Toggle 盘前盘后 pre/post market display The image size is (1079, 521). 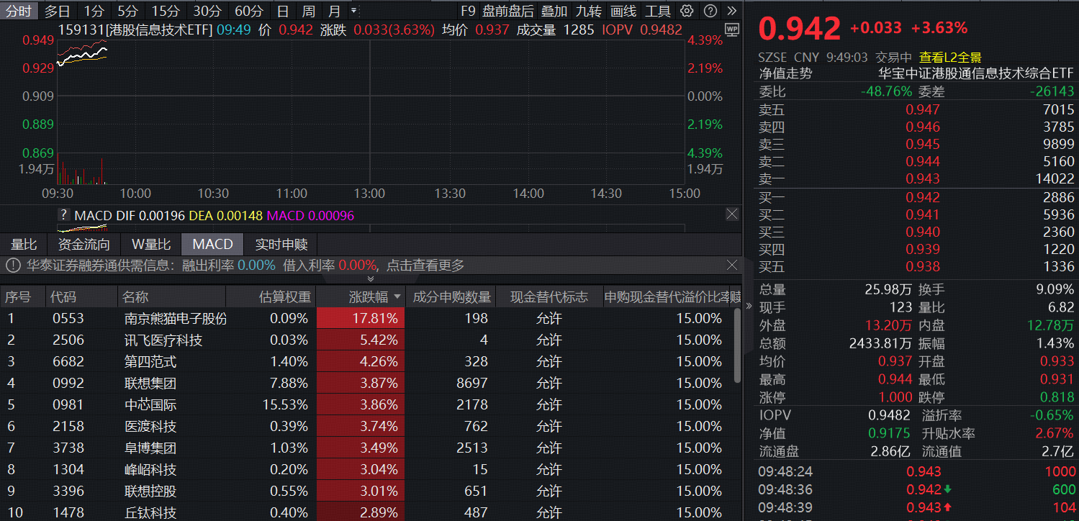point(507,11)
